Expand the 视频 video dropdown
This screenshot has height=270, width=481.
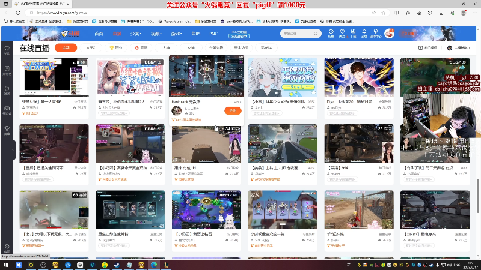(x=156, y=34)
